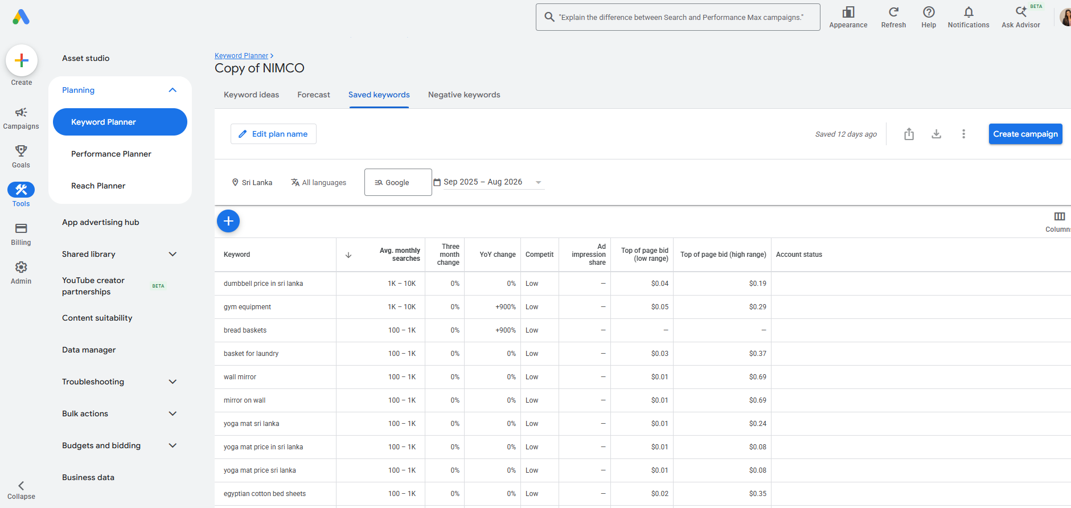Select the Saved keywords tab
The image size is (1071, 508).
coord(379,95)
